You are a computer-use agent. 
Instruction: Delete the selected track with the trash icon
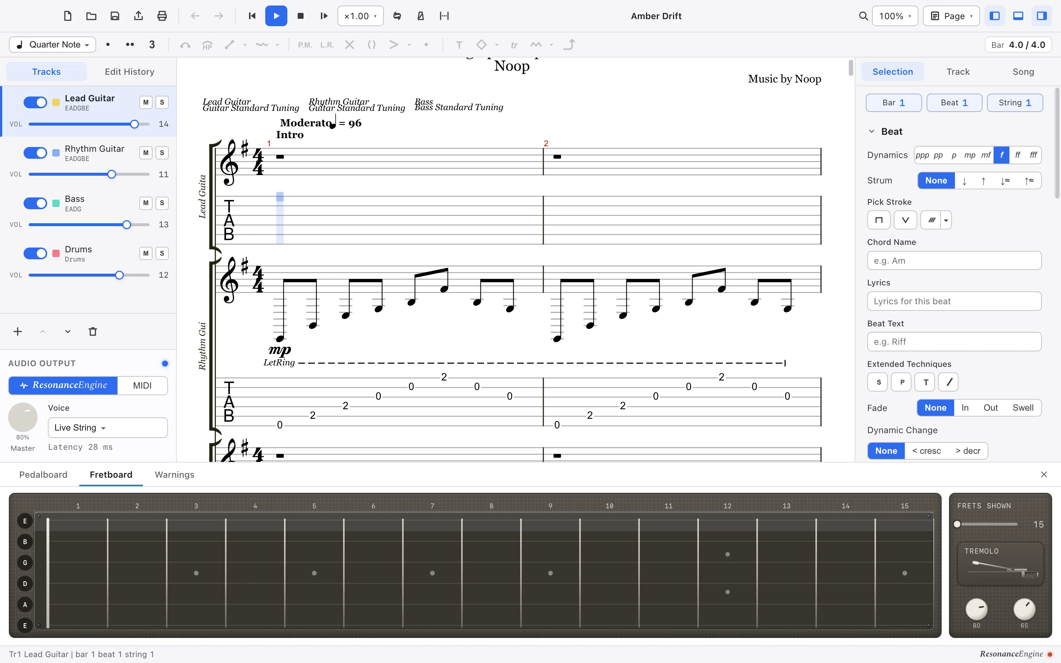93,331
